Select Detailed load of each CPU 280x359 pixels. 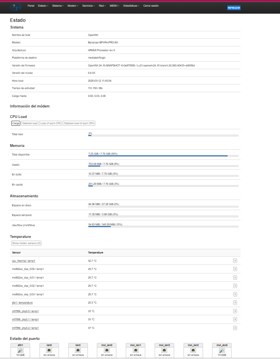pos(79,123)
